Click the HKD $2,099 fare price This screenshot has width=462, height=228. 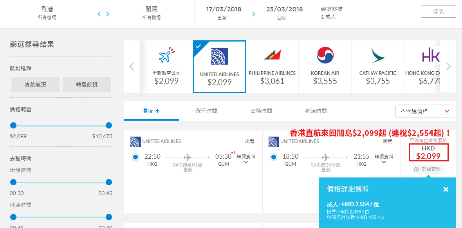click(428, 152)
